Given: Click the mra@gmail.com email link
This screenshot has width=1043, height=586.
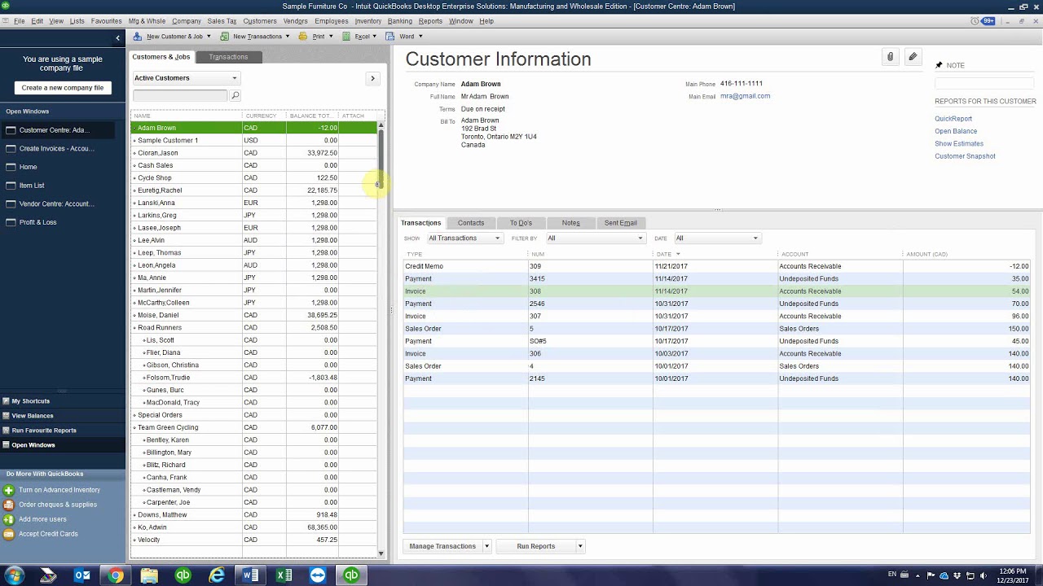Looking at the screenshot, I should click(x=745, y=96).
